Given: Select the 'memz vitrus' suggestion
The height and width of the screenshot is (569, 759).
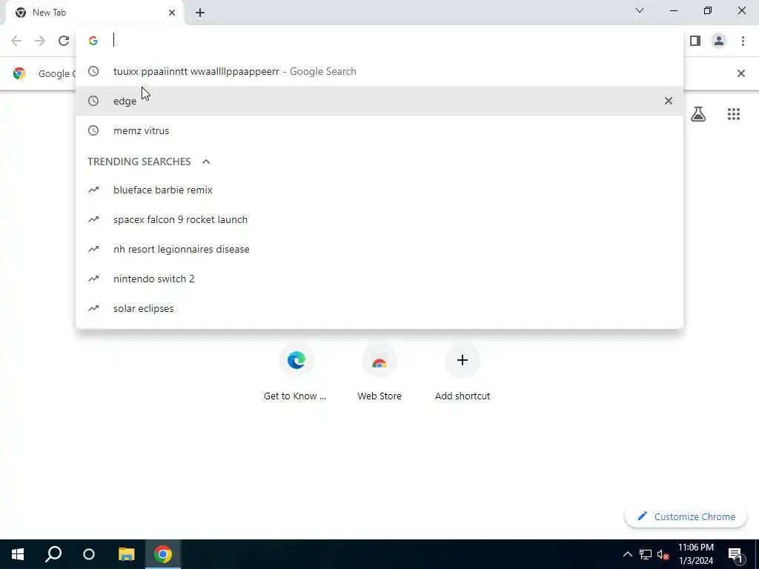Looking at the screenshot, I should (379, 130).
